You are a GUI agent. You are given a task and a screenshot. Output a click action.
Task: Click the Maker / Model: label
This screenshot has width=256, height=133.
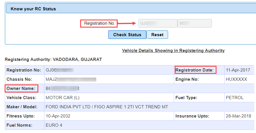coord(22,107)
